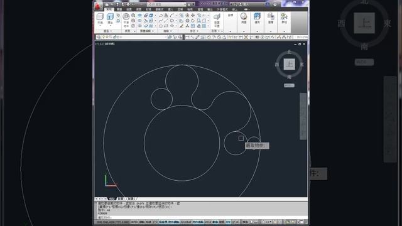The image size is (402, 226).
Task: Toggle DUCS in status bar
Action: (208, 222)
